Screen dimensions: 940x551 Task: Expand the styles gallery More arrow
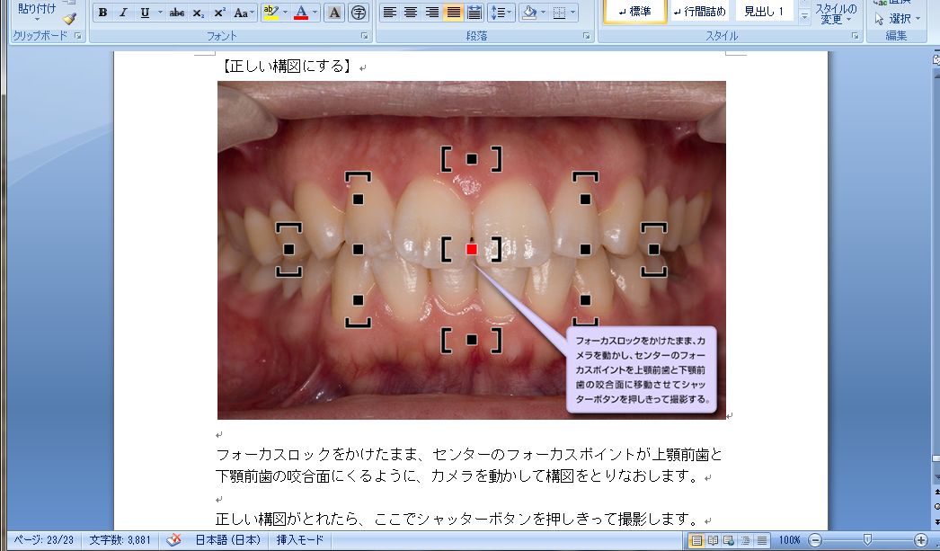point(804,17)
